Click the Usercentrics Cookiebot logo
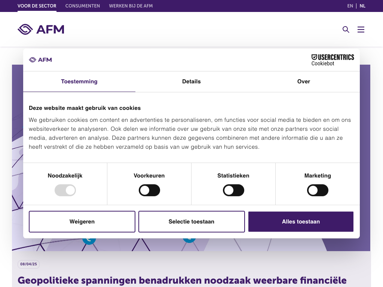This screenshot has width=383, height=287. point(333,60)
